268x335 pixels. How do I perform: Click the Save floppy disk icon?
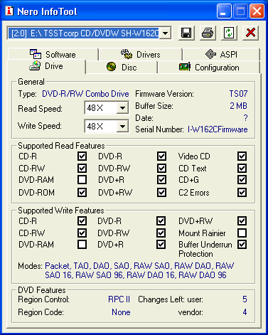[186, 33]
